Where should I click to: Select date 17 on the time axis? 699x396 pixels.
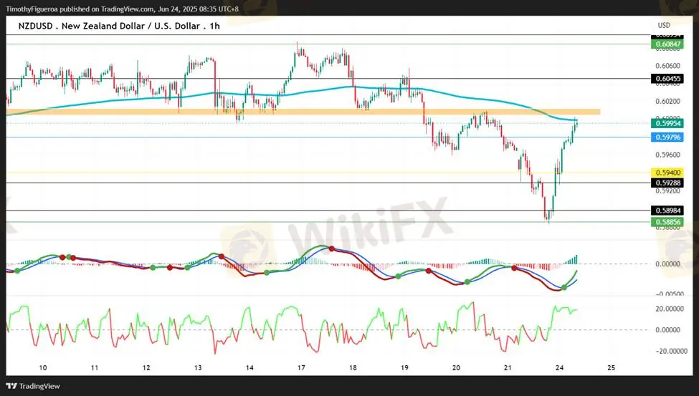pos(301,367)
